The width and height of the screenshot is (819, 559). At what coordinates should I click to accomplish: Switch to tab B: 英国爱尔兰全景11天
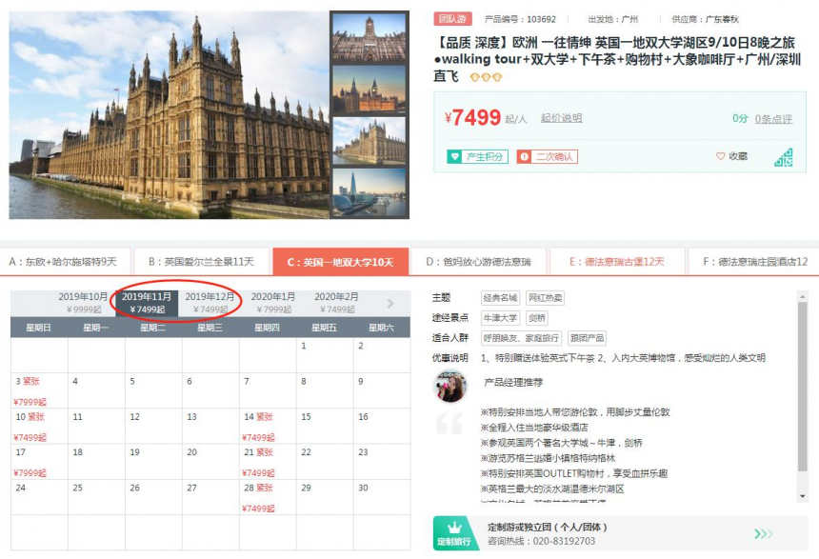pyautogui.click(x=202, y=261)
